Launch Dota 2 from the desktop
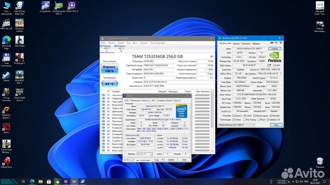The height and width of the screenshot is (185, 330). click(x=6, y=128)
